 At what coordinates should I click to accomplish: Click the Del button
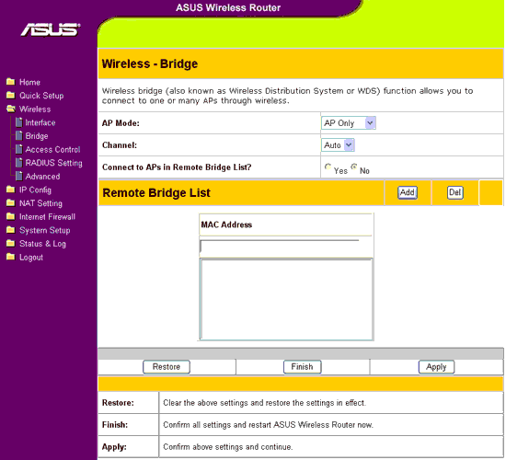(455, 192)
